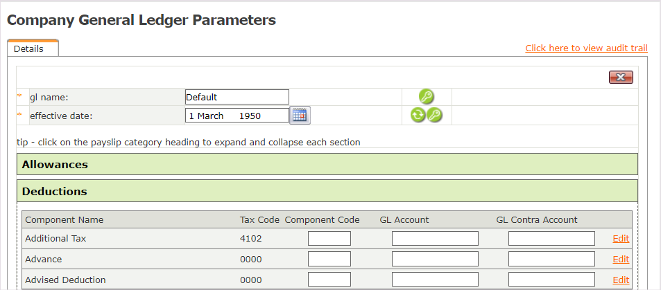
Task: Edit the Advised Deduction row
Action: (621, 280)
